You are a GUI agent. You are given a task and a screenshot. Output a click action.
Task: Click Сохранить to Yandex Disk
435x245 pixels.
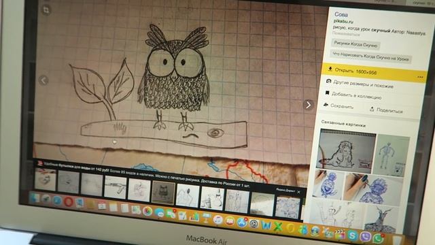pos(338,106)
